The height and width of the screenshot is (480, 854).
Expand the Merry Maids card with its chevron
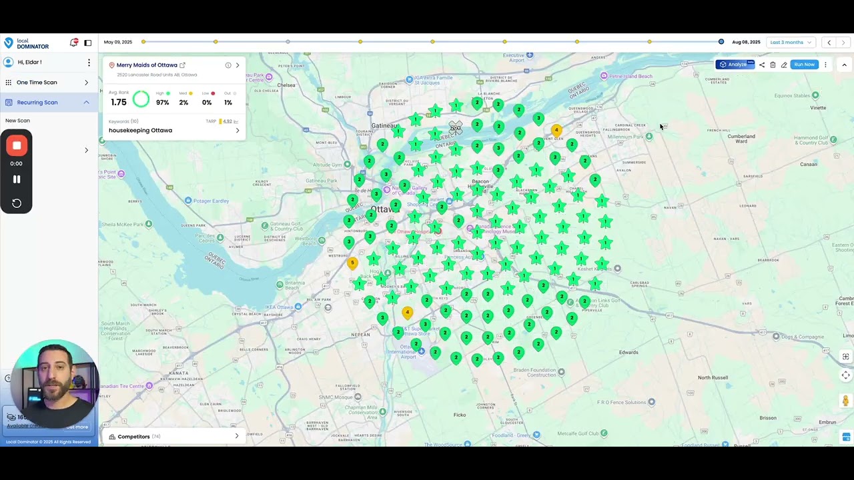tap(238, 65)
